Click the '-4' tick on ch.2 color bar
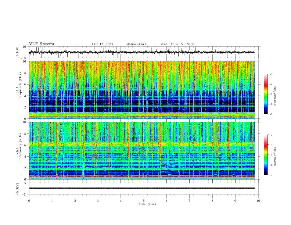This screenshot has width=291, height=225. [x=271, y=145]
